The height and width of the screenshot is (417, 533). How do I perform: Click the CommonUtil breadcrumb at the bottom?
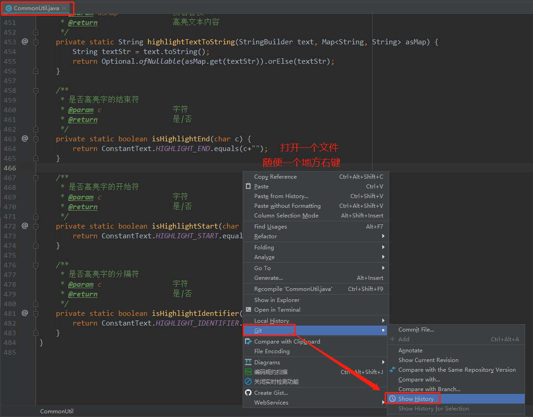pyautogui.click(x=57, y=411)
